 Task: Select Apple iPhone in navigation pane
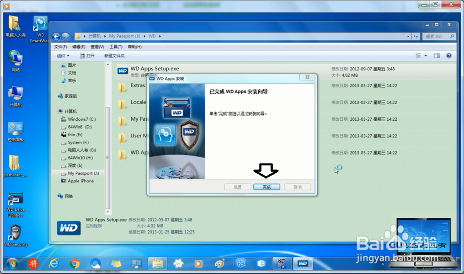77,181
